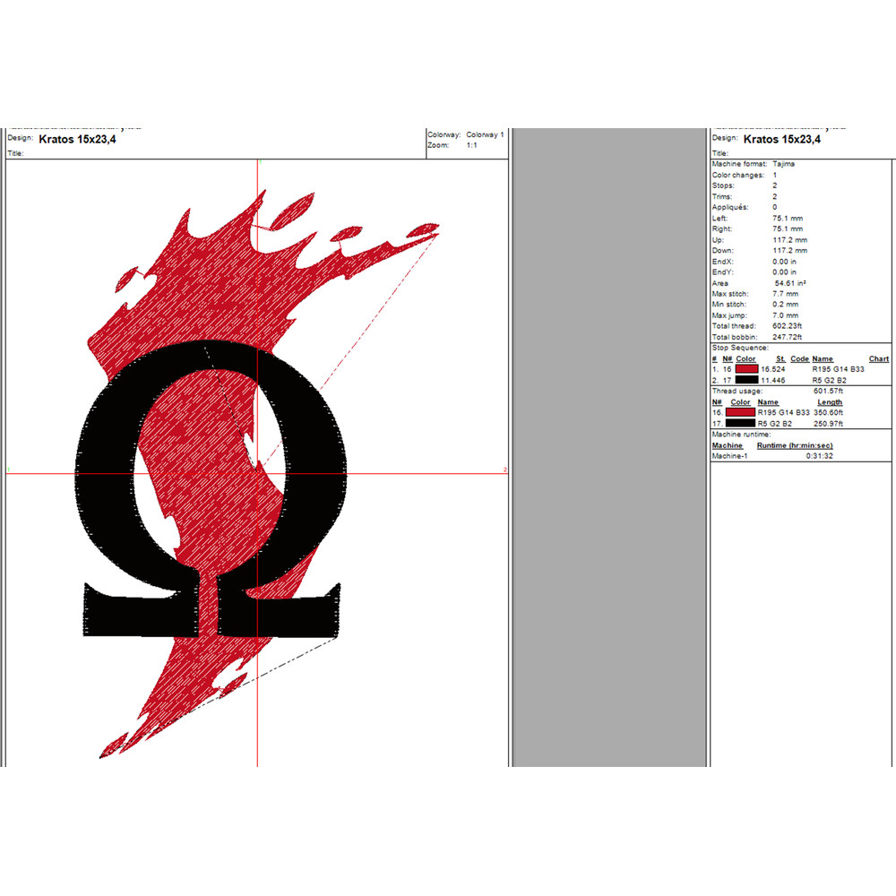896x896 pixels.
Task: Click the gray gap between the pages
Action: click(609, 448)
